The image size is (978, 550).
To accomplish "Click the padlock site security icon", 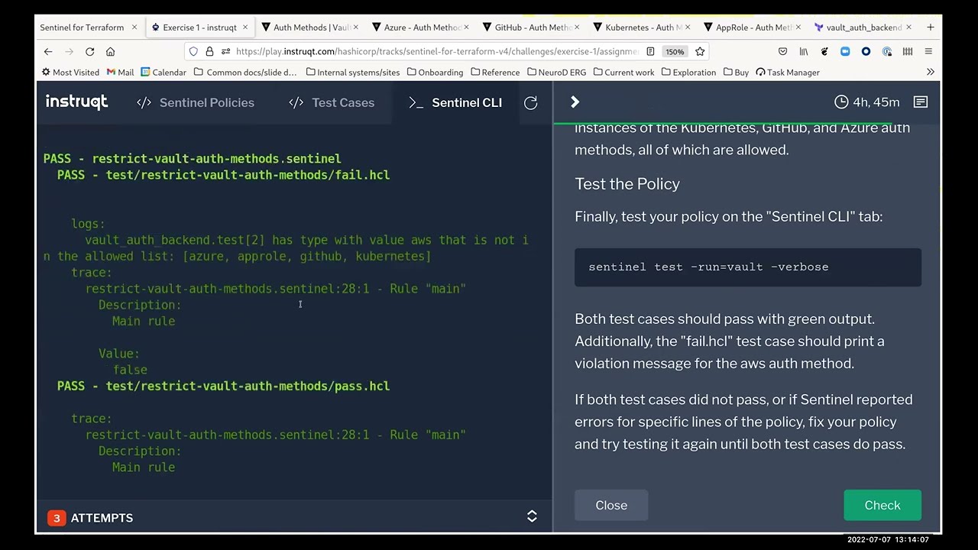I will tap(209, 51).
